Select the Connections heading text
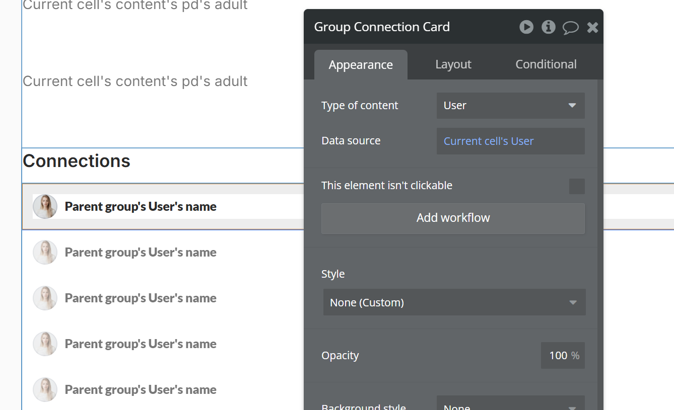Image resolution: width=674 pixels, height=410 pixels. 77,161
